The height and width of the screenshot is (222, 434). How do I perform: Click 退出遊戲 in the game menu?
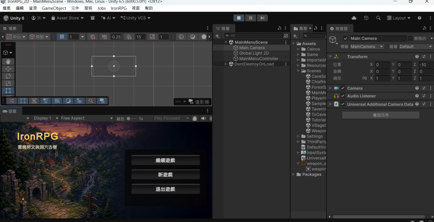pos(166,189)
